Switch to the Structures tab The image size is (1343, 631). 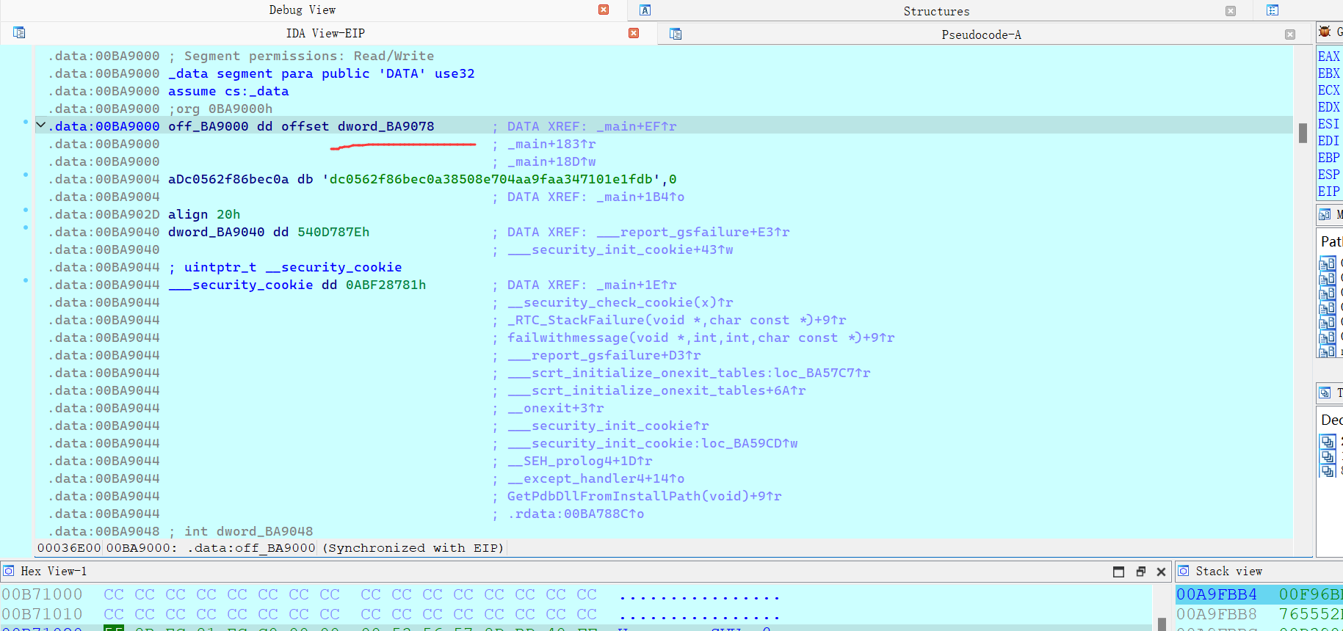tap(936, 11)
